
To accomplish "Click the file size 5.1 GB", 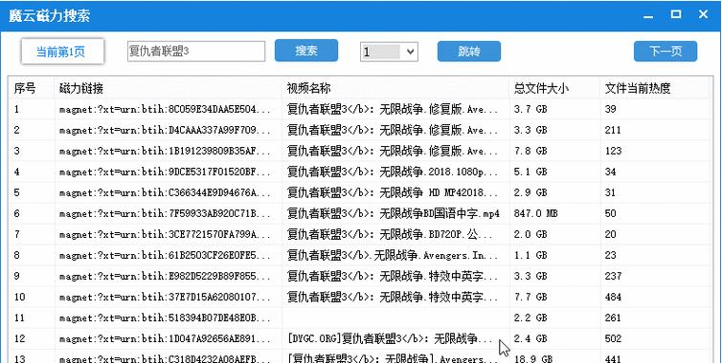I will pos(530,172).
